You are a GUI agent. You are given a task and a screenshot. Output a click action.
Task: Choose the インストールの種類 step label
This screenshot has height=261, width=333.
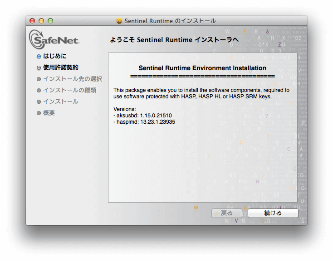(69, 90)
